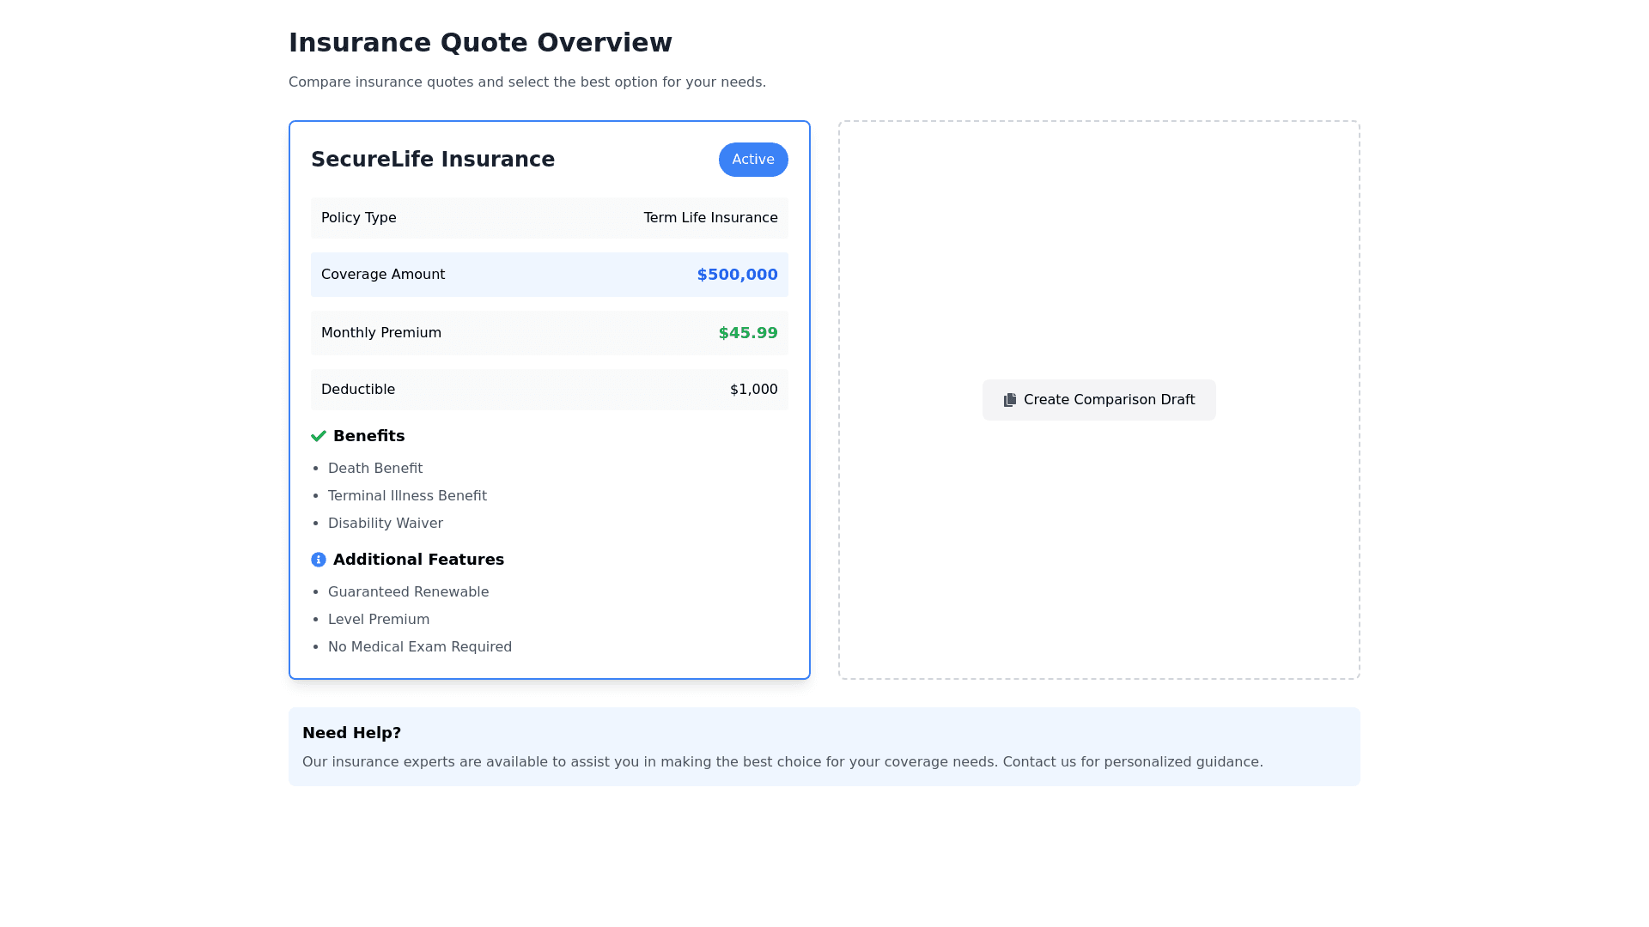
Task: Click the Active status badge
Action: coord(753,160)
